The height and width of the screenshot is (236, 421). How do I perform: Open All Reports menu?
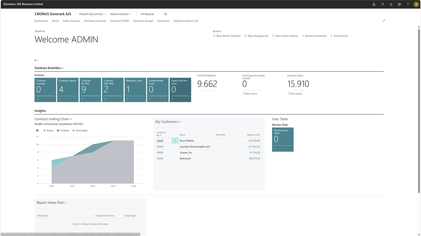pyautogui.click(x=147, y=14)
